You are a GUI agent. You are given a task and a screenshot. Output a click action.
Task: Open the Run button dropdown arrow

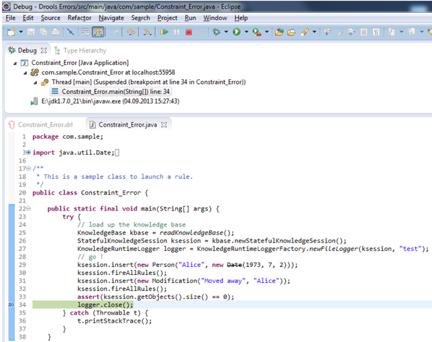point(246,32)
